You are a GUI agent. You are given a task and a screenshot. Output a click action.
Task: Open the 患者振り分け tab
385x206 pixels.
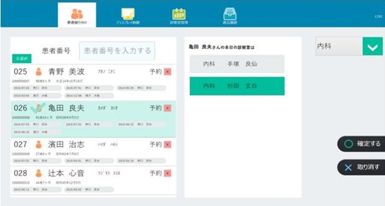point(77,15)
